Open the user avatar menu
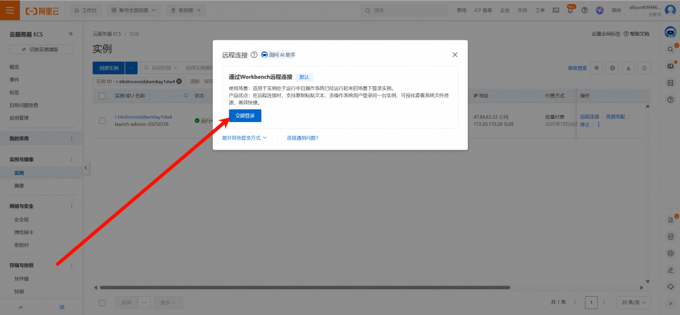Image resolution: width=680 pixels, height=315 pixels. 670,10
